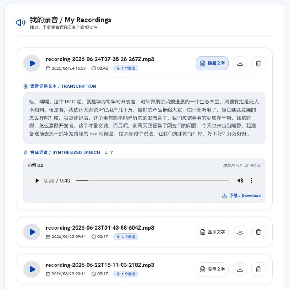The width and height of the screenshot is (289, 289).
Task: Show text for the 06-23 recording
Action: [212, 232]
